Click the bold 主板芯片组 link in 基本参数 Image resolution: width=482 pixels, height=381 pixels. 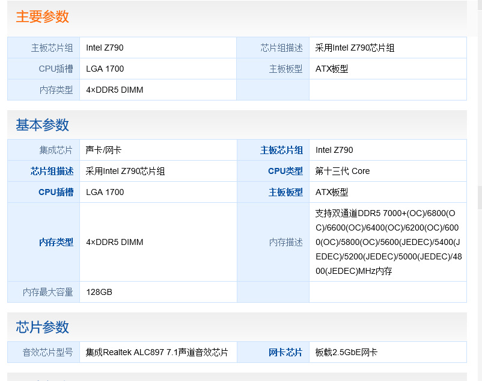[x=281, y=150]
